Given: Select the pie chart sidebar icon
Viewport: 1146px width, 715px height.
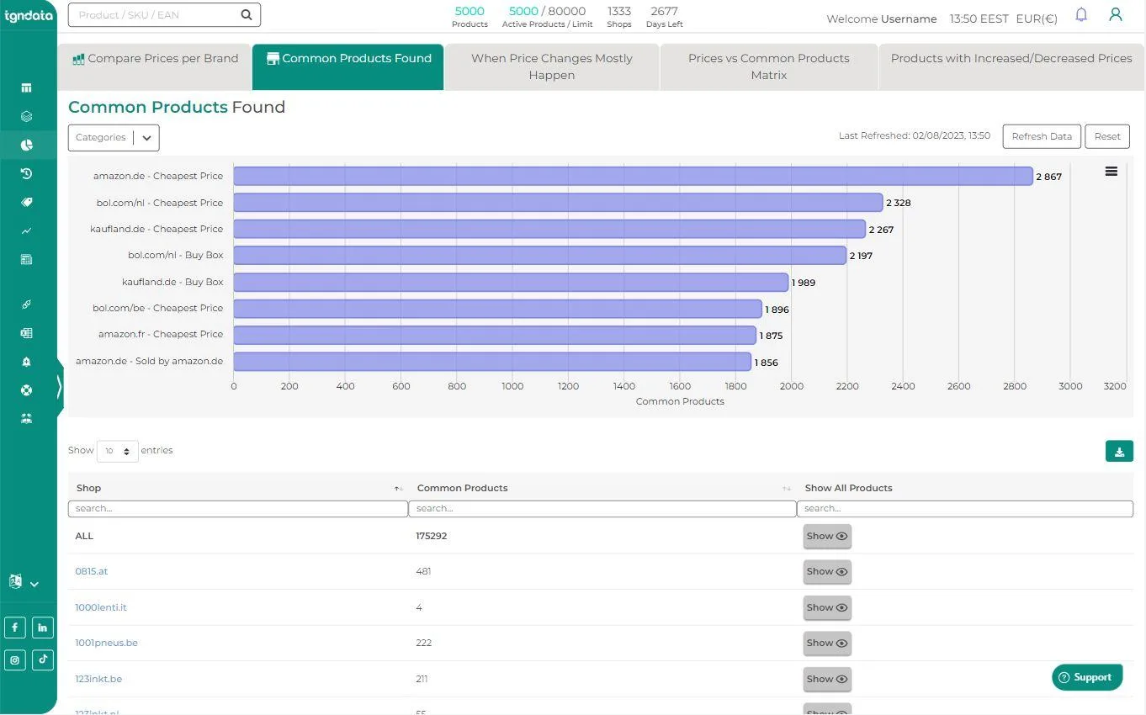Looking at the screenshot, I should [26, 145].
